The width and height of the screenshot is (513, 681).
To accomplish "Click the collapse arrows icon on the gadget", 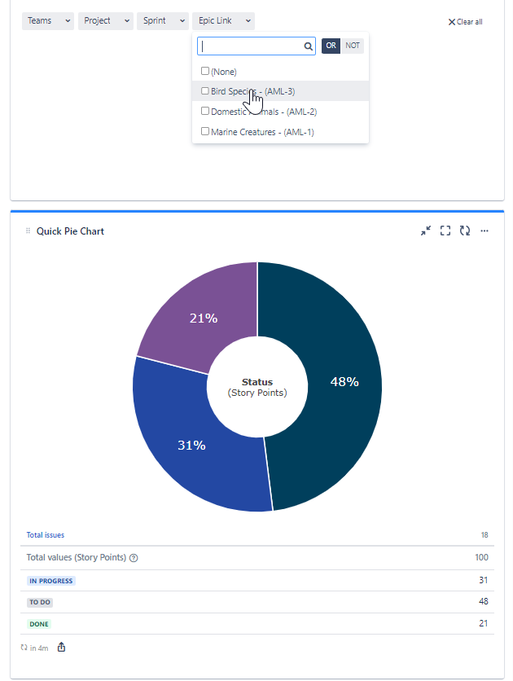I will click(425, 231).
